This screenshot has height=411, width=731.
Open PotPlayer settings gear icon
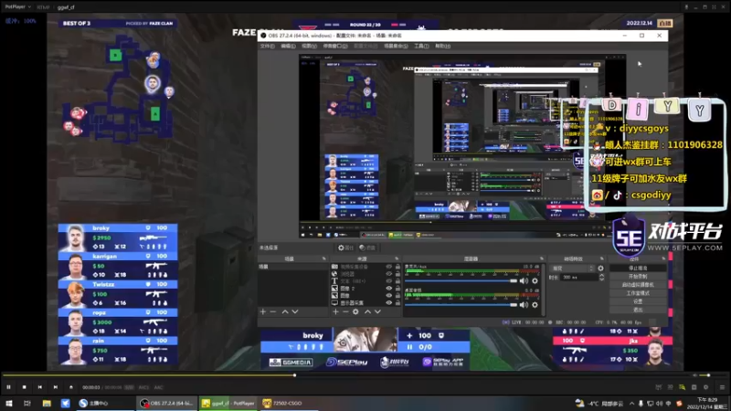click(705, 387)
